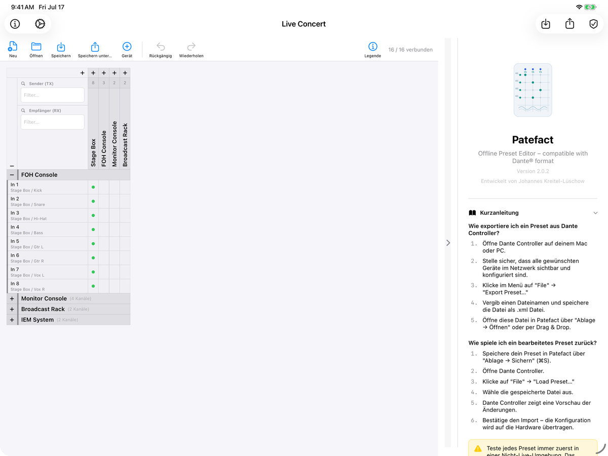Viewport: 608px width, 456px height.
Task: Click the Empfänger (RX) search icon
Action: pyautogui.click(x=23, y=110)
